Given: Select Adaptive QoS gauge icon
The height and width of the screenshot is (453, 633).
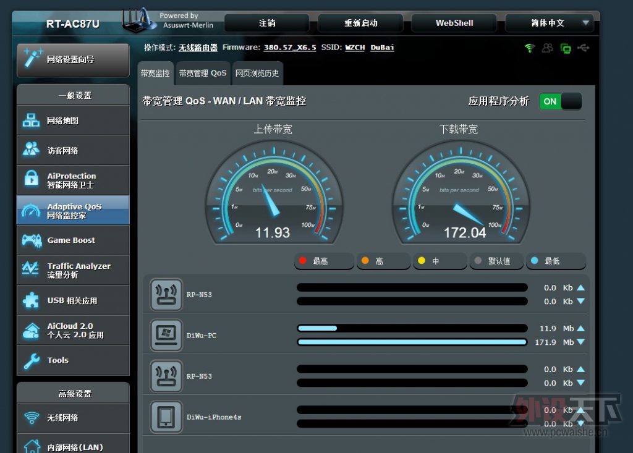Looking at the screenshot, I should 31,211.
